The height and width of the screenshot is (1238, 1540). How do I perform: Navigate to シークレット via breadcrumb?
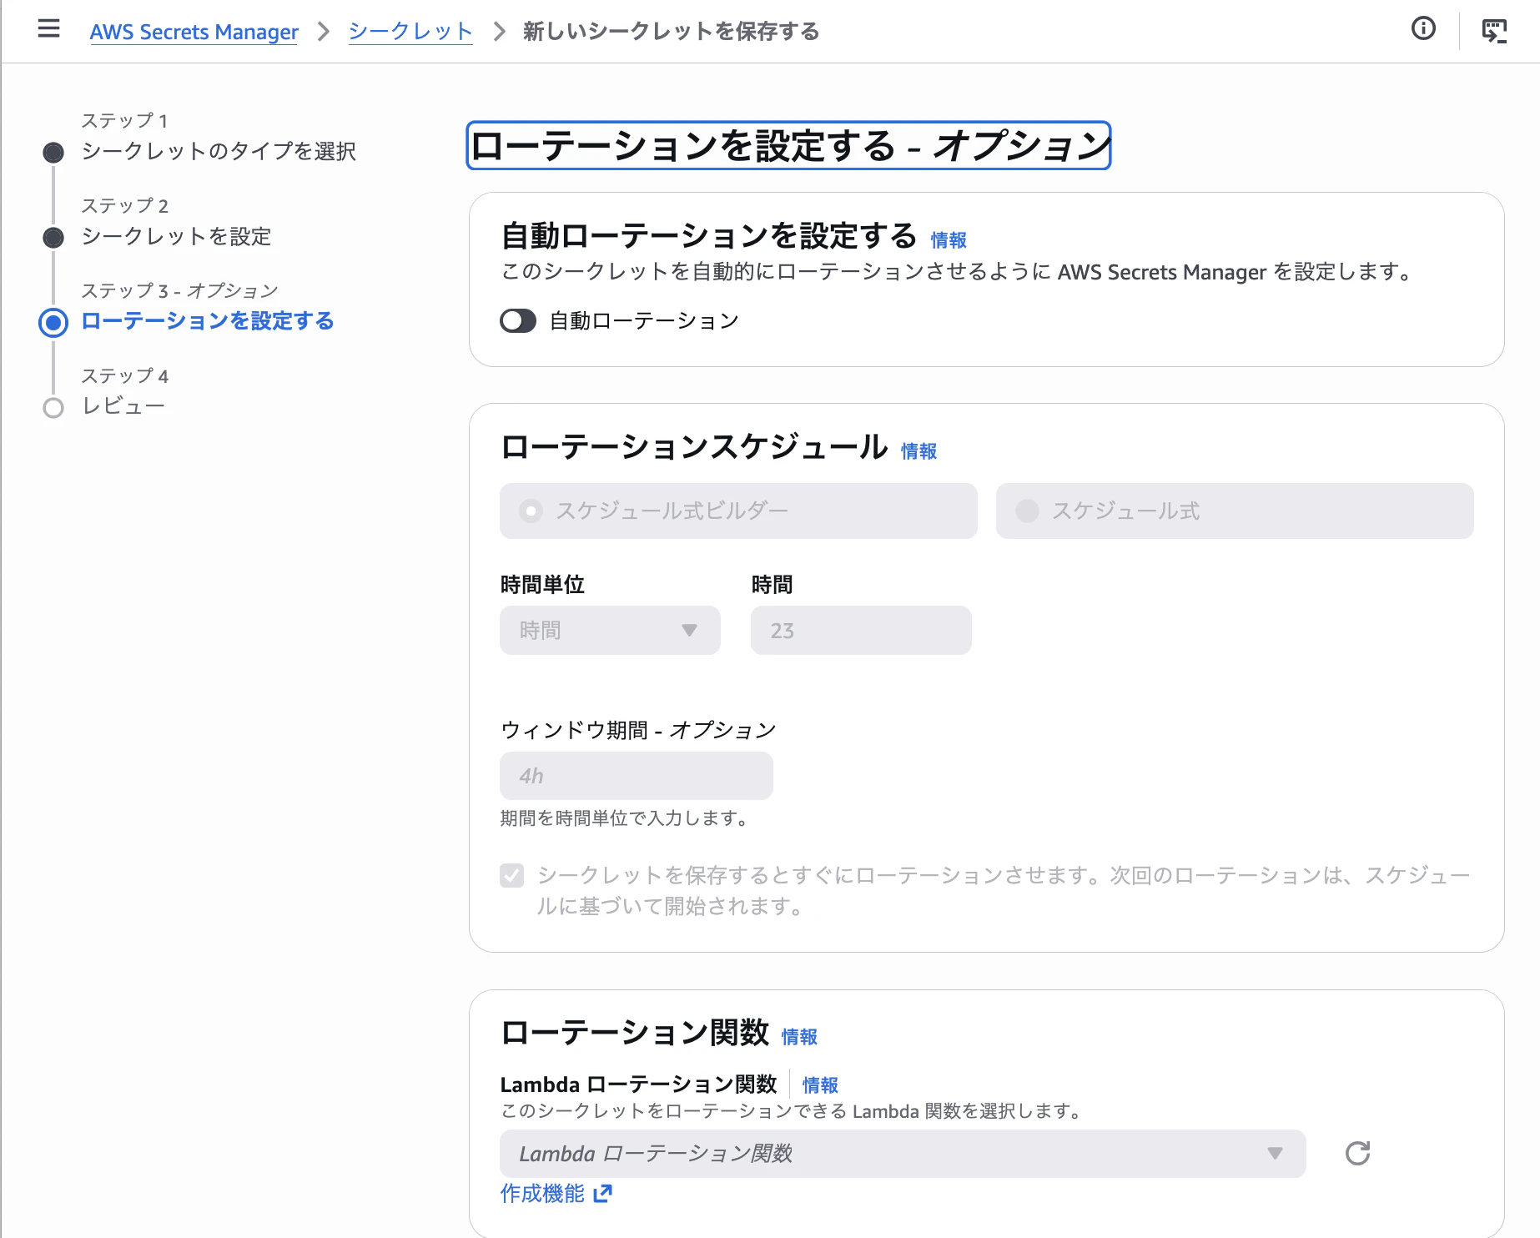410,31
